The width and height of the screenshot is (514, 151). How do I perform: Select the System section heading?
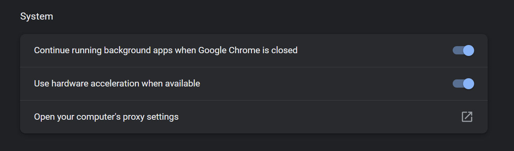tap(37, 16)
